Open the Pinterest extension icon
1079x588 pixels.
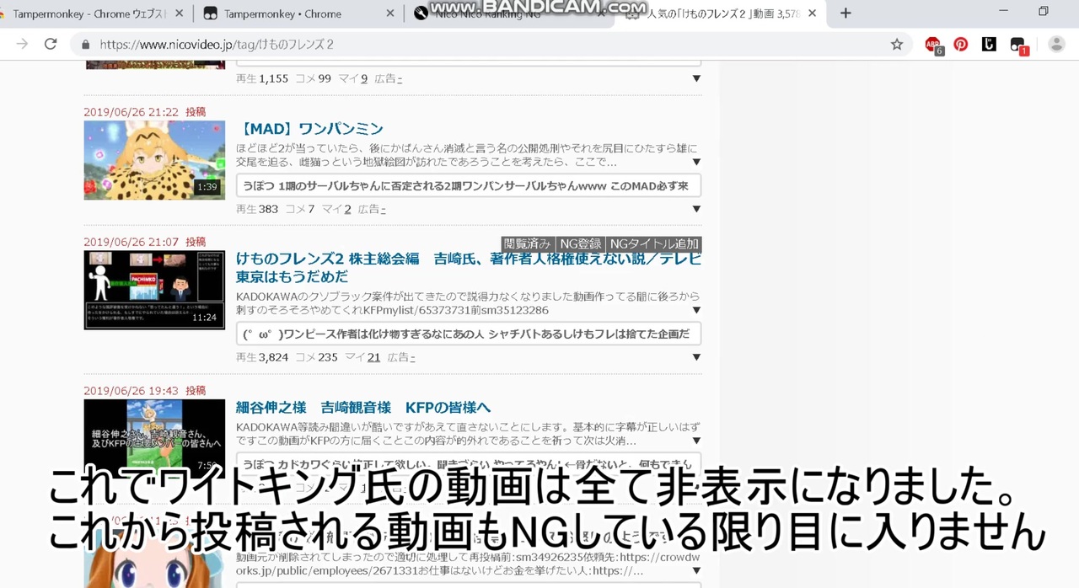pos(961,45)
